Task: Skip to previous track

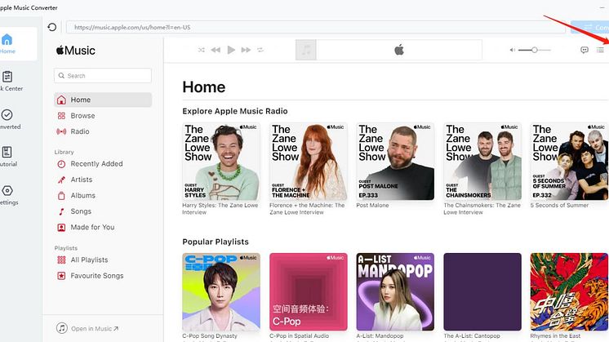Action: pyautogui.click(x=216, y=50)
